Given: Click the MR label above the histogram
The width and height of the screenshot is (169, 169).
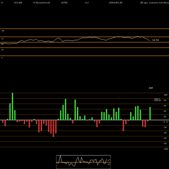Looking at the screenshot, I should (x=151, y=88).
